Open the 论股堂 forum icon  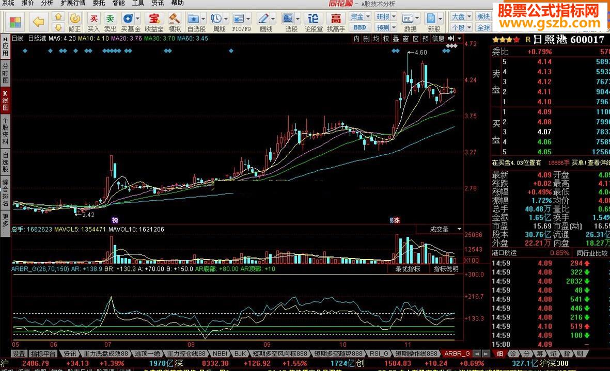click(314, 22)
